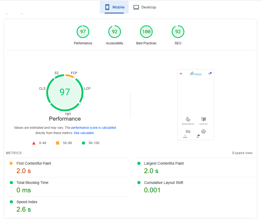The width and height of the screenshot is (262, 219).
Task: Click Qualified Opticians icon in thumbnail
Action: [x=188, y=119]
